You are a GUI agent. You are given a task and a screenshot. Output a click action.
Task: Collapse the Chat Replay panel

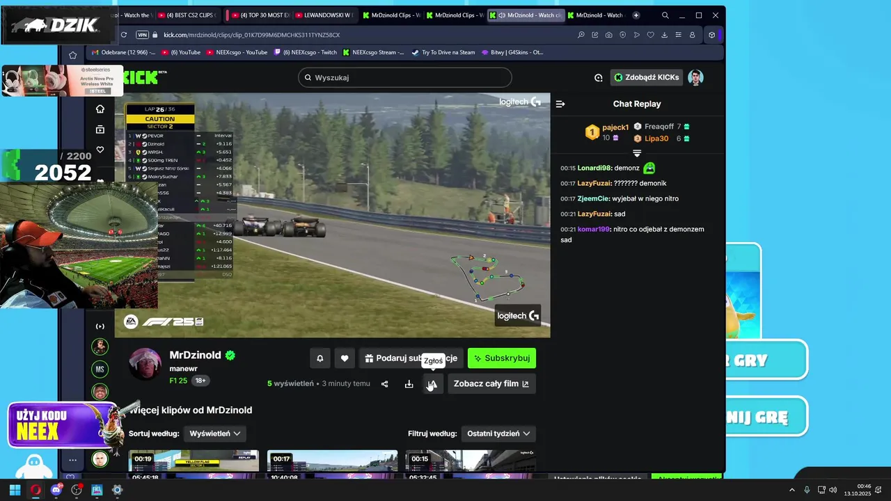(x=560, y=104)
